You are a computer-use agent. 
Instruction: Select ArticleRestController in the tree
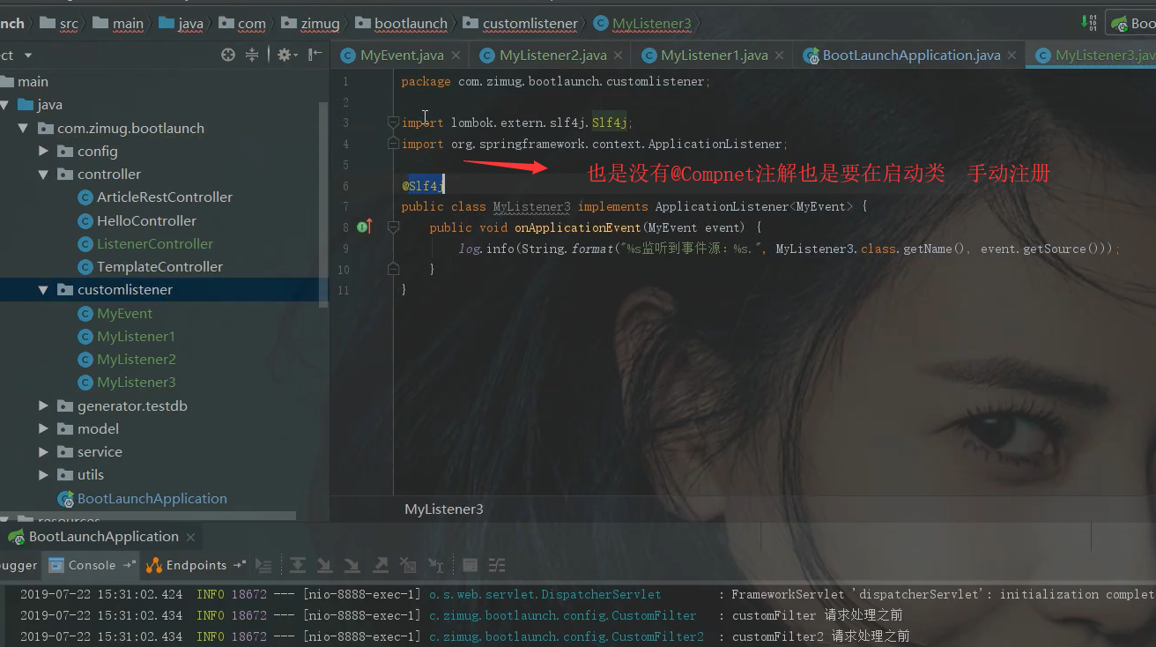click(165, 197)
